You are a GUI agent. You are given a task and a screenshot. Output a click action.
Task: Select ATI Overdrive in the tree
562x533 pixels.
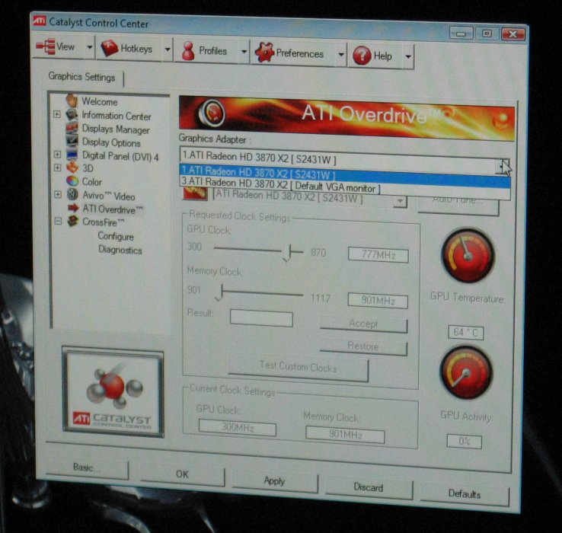(x=113, y=209)
